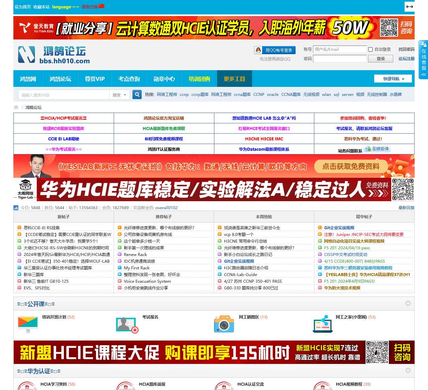
Task: Click the Huawei logo beside HCIA学习资料
Action: pyautogui.click(x=27, y=386)
